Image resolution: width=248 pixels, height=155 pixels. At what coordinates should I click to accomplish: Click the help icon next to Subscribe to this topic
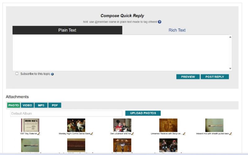52,74
